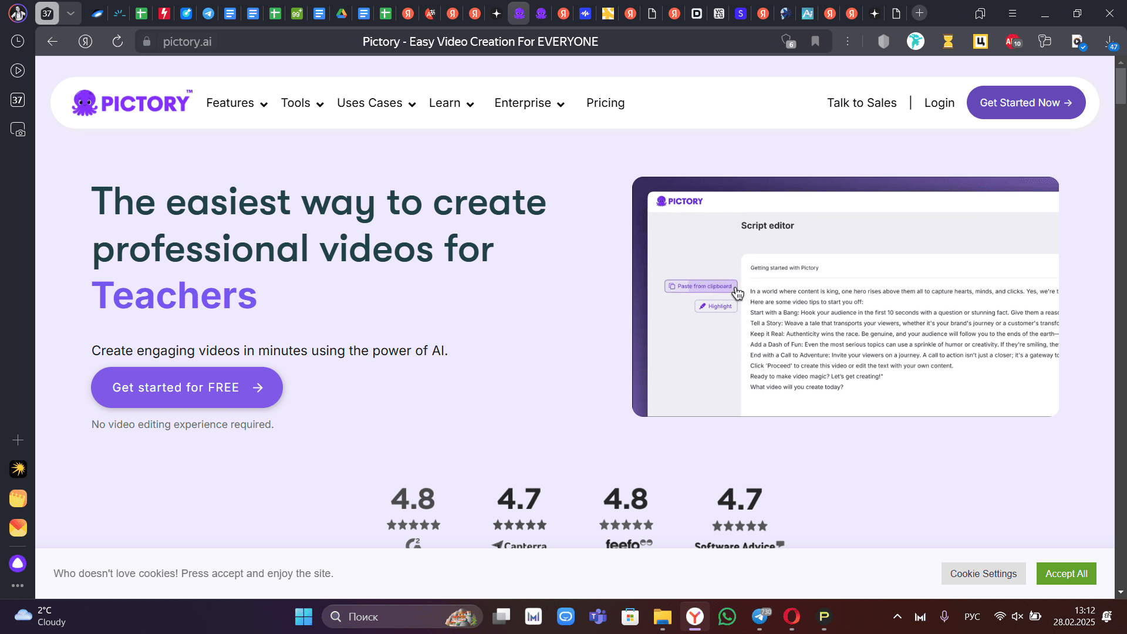Click Get started for FREE button
1127x634 pixels.
click(x=187, y=387)
